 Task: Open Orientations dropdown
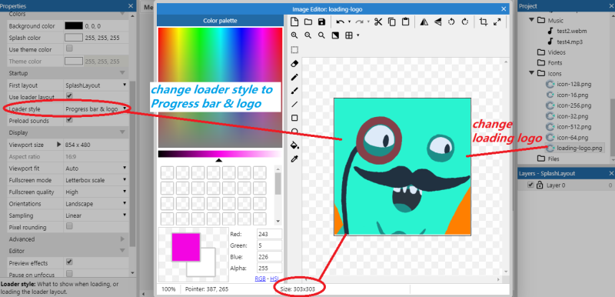96,204
